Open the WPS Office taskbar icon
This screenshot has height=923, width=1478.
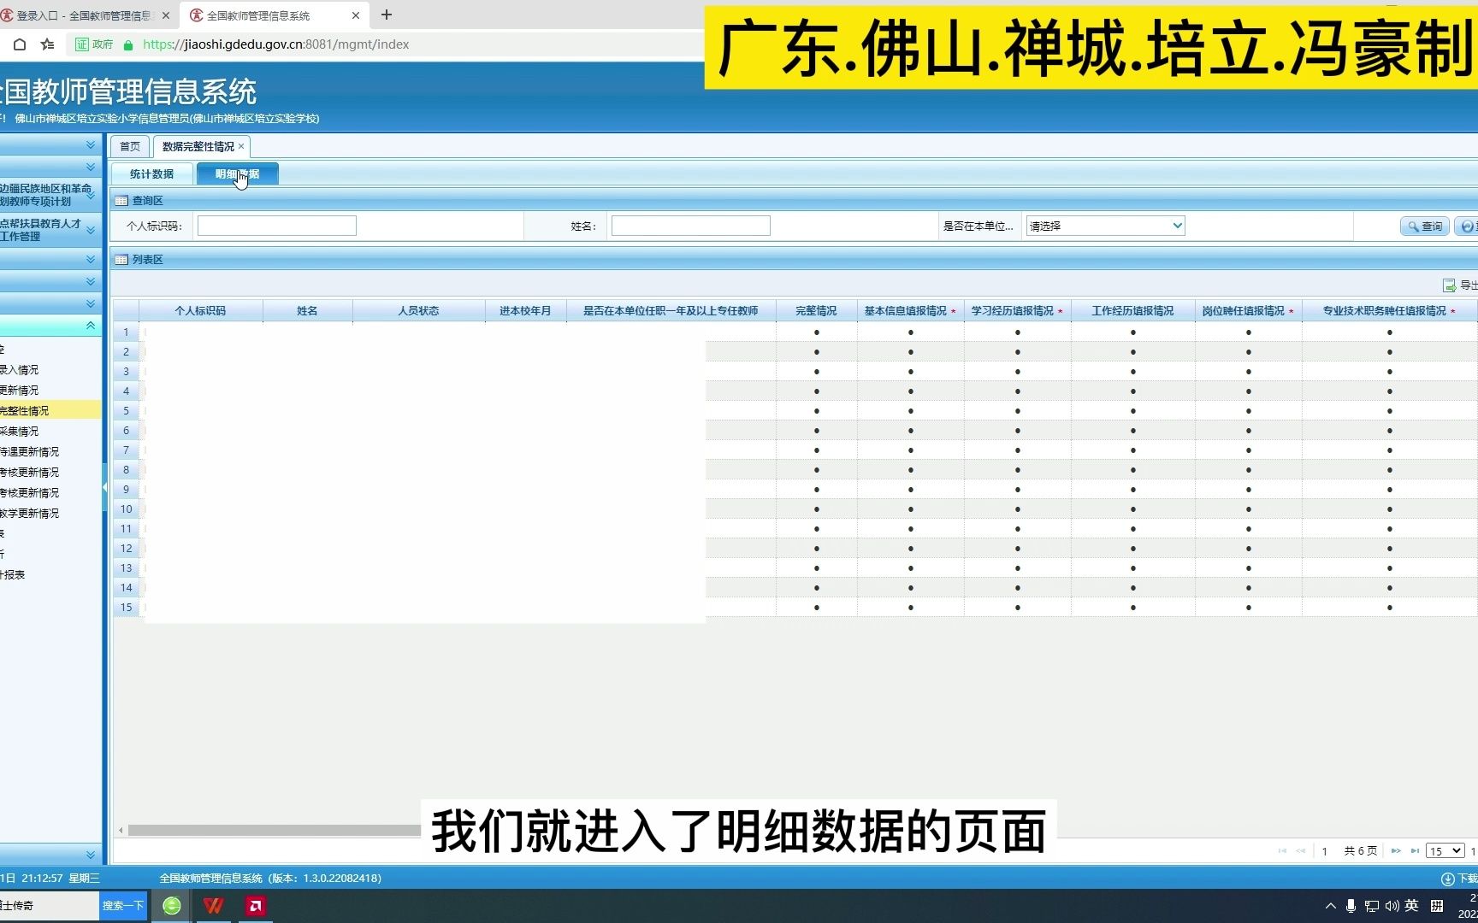click(x=214, y=906)
